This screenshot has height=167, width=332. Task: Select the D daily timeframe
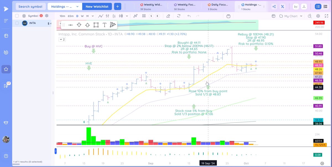[77, 16]
